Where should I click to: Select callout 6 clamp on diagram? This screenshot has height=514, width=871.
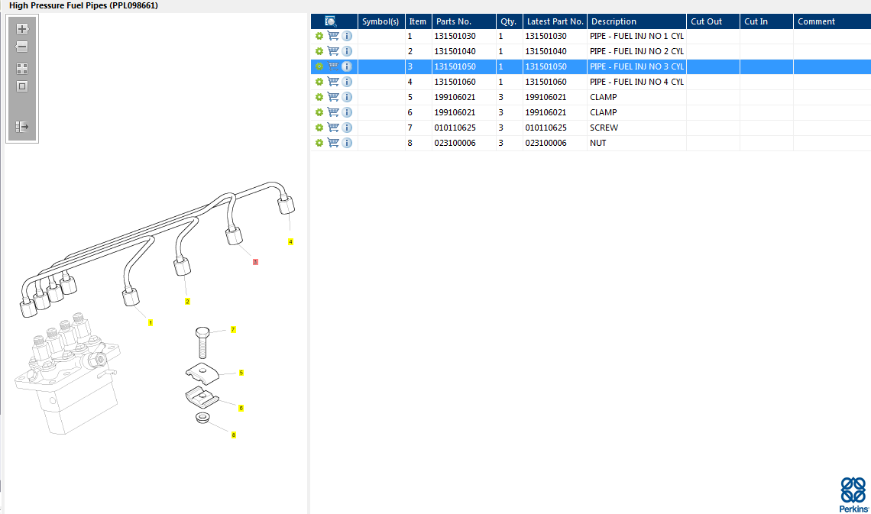[x=241, y=409]
